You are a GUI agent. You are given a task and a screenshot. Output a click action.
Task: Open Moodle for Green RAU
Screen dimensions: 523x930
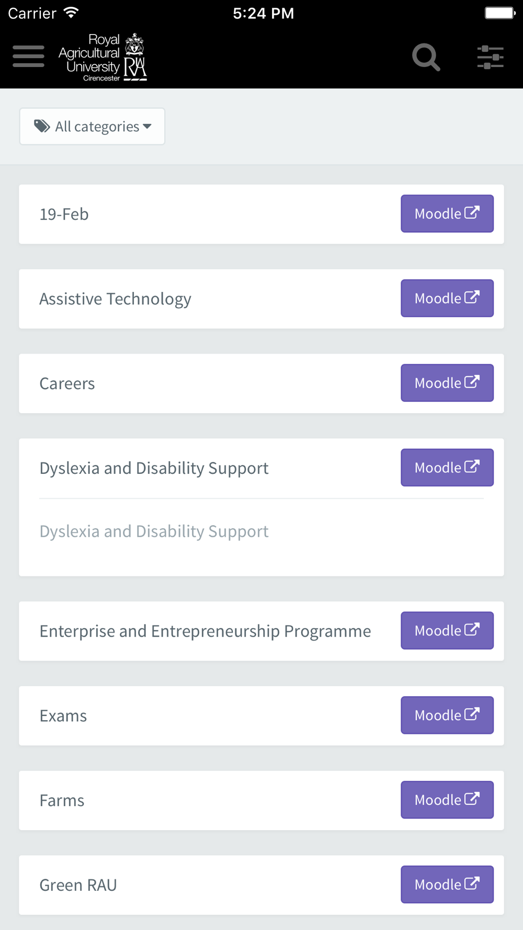[447, 884]
